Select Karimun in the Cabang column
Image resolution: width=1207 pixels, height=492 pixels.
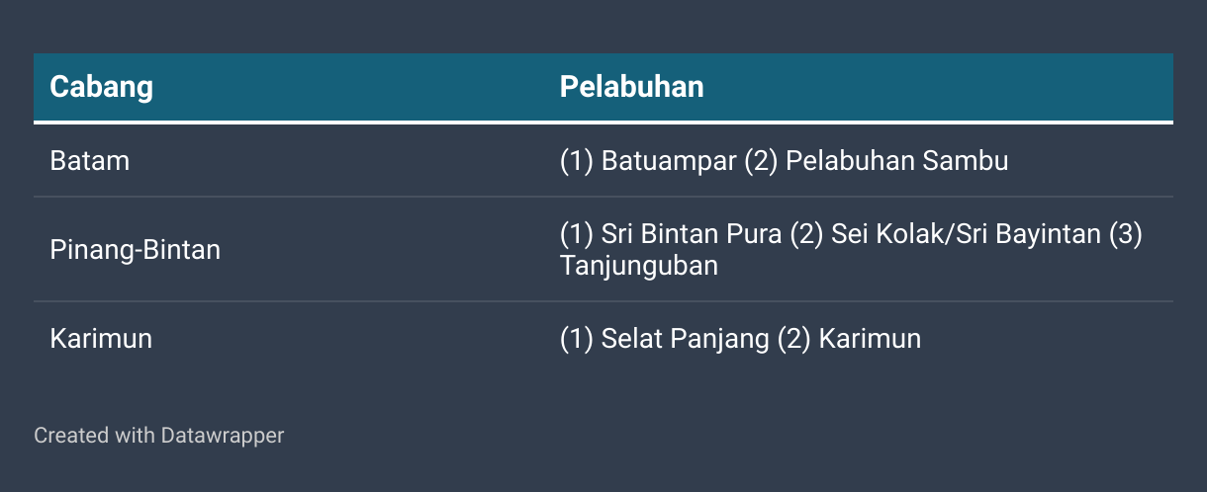tap(101, 339)
